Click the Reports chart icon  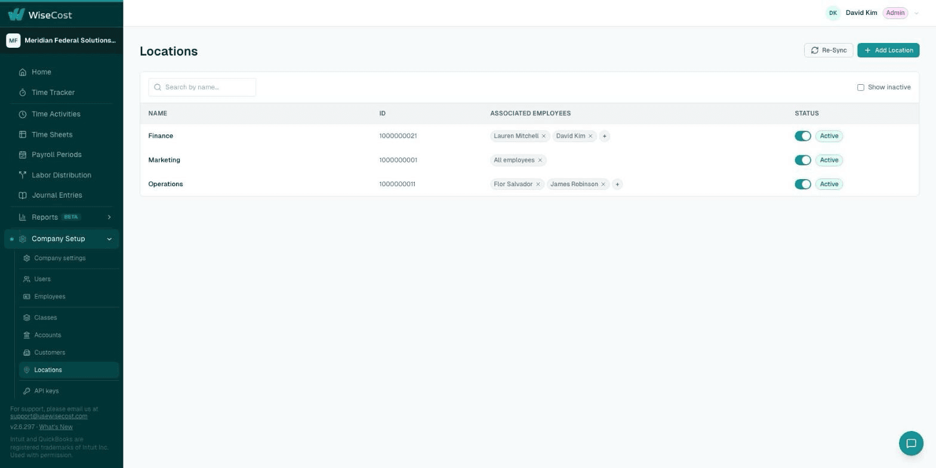tap(23, 217)
